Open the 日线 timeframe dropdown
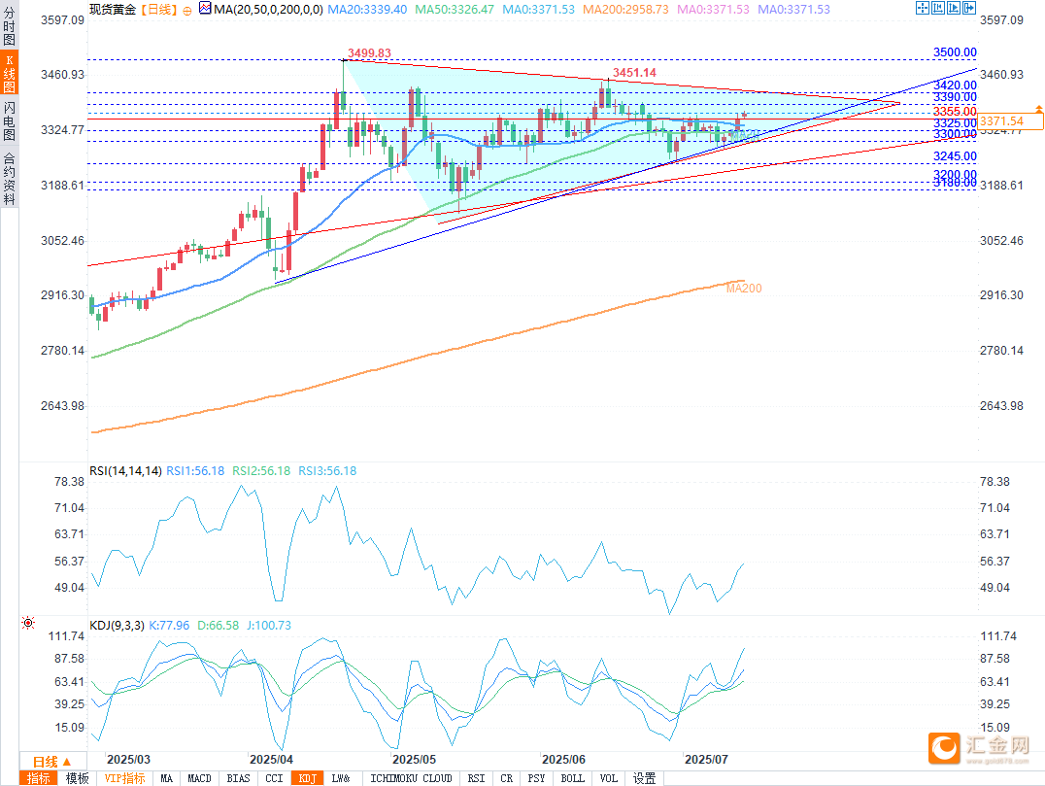This screenshot has height=786, width=1045. tap(52, 762)
